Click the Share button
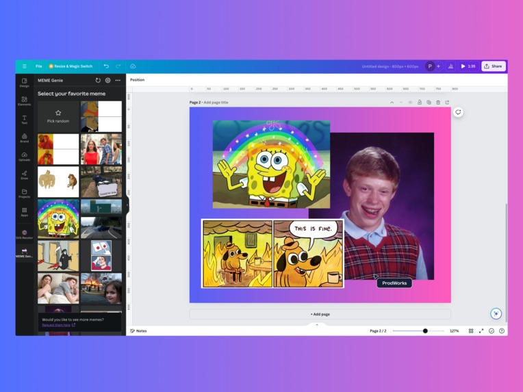The width and height of the screenshot is (523, 392). (x=494, y=66)
